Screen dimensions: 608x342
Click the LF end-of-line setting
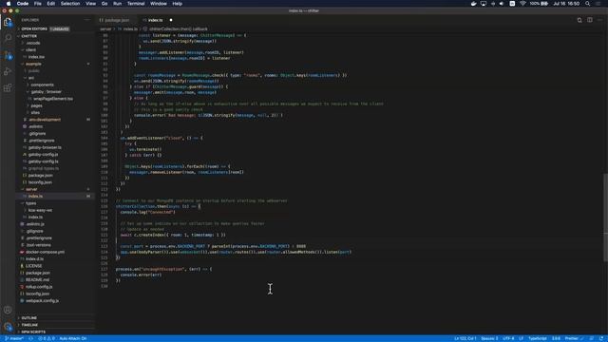[522, 338]
